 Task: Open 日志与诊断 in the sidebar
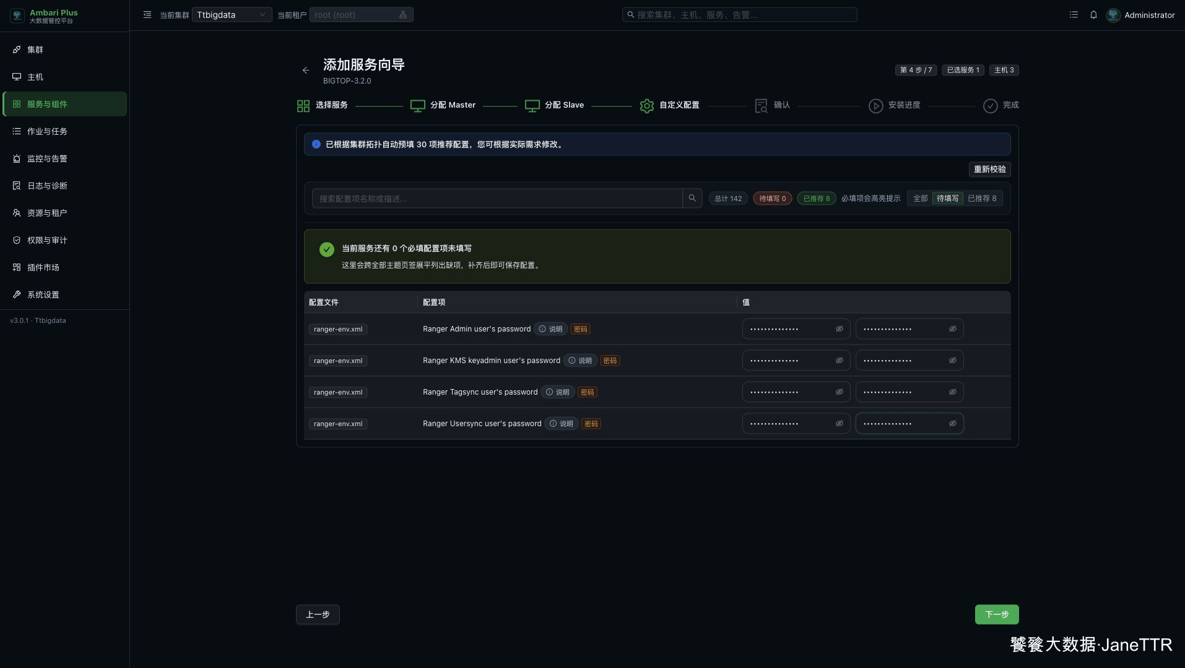click(65, 186)
